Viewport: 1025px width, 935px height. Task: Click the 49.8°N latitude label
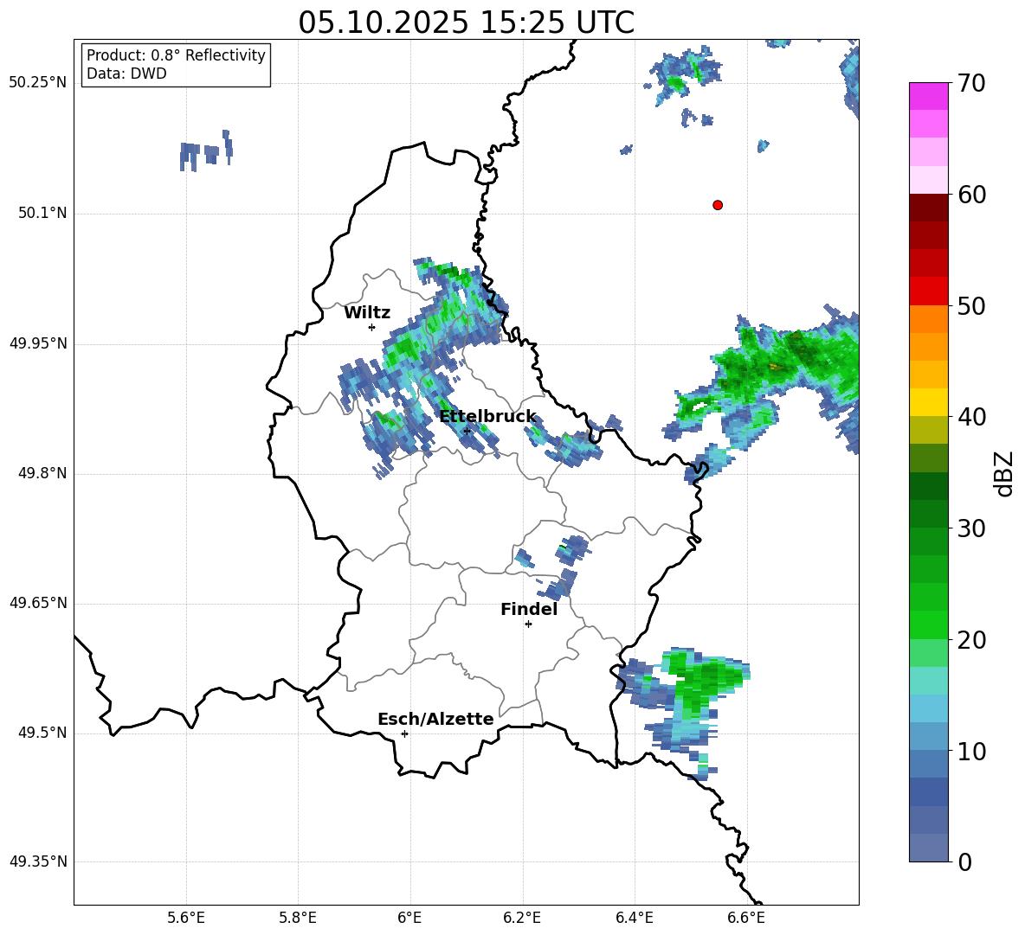tap(43, 473)
